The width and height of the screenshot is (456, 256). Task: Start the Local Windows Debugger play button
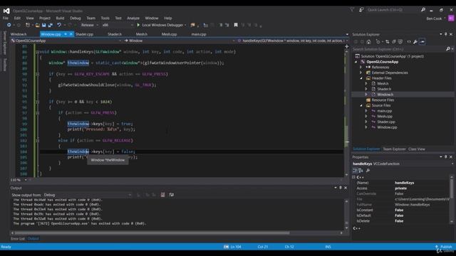[138, 25]
